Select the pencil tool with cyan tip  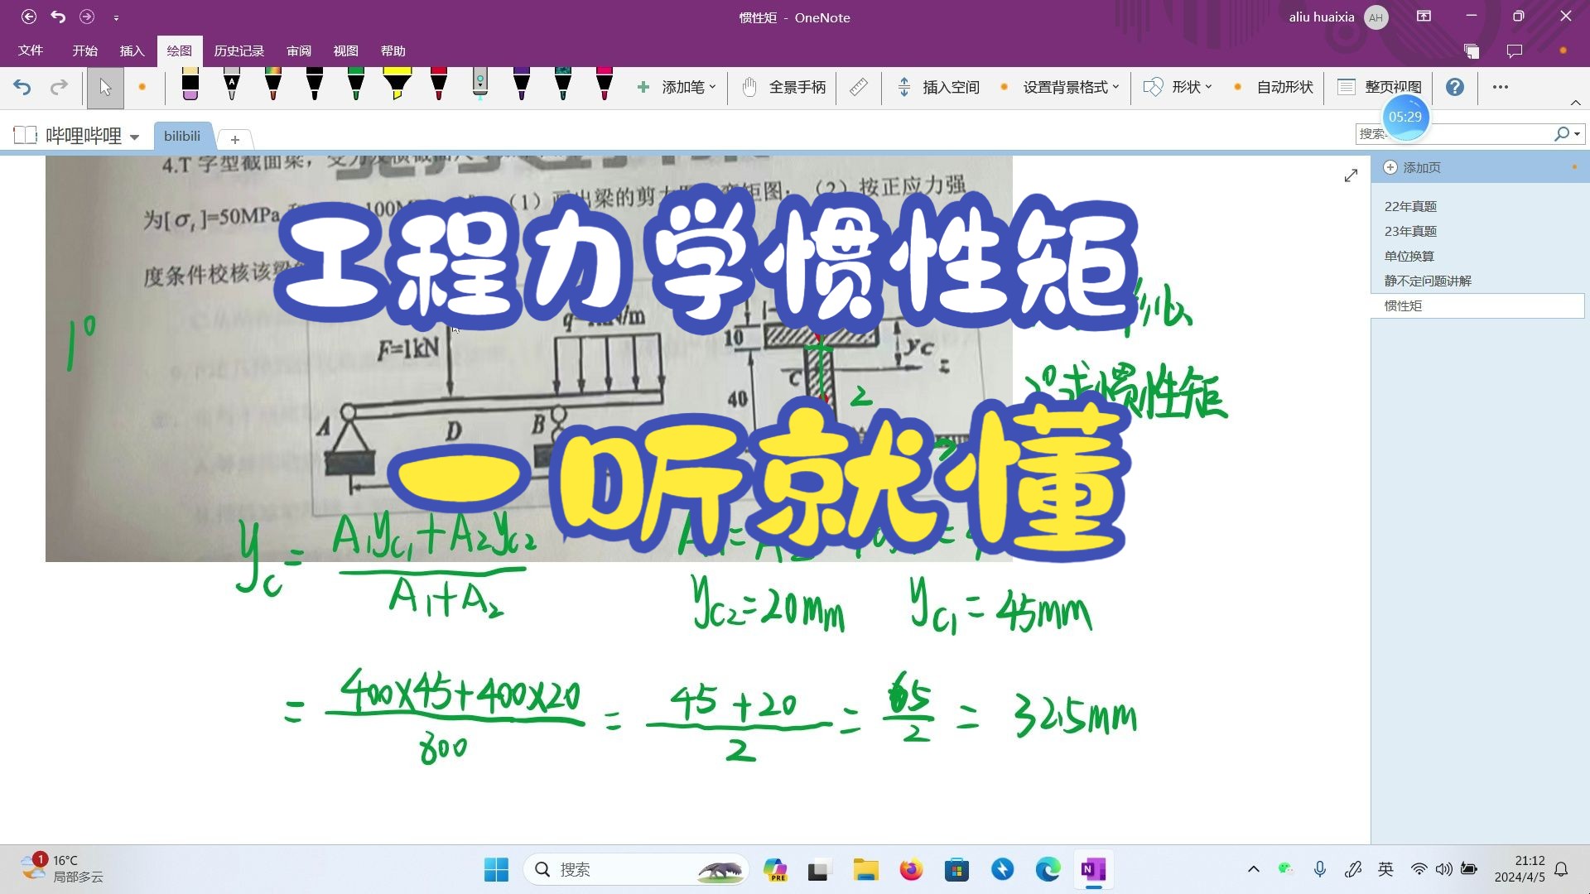480,85
